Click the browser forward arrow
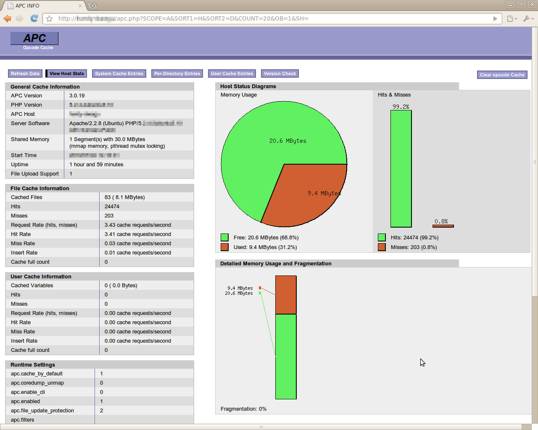 pos(20,18)
